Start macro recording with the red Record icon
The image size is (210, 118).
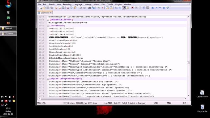(133, 8)
